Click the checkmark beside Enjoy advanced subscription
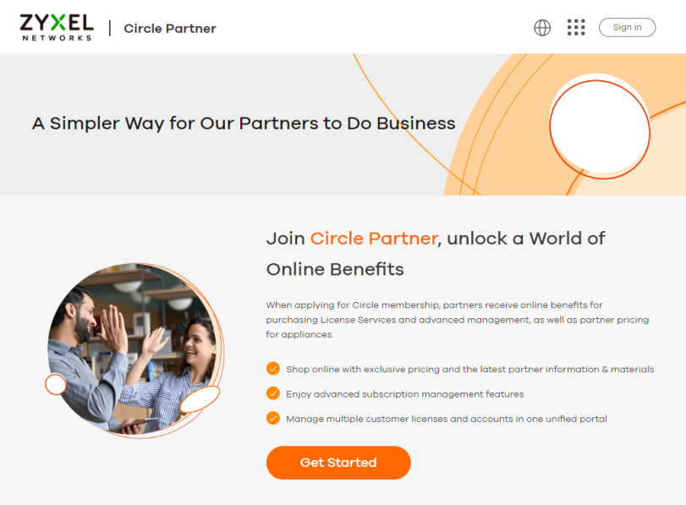Screen dimensions: 686x505 (x=273, y=393)
